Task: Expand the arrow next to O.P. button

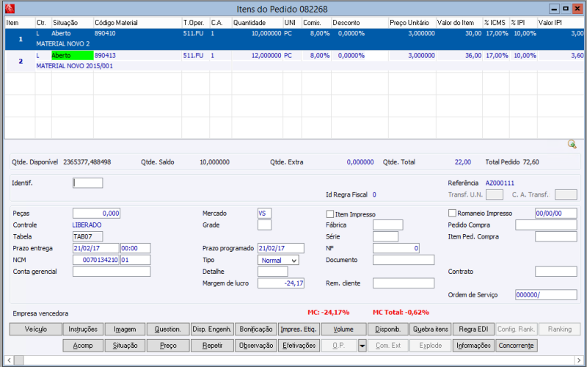Action: [x=362, y=345]
